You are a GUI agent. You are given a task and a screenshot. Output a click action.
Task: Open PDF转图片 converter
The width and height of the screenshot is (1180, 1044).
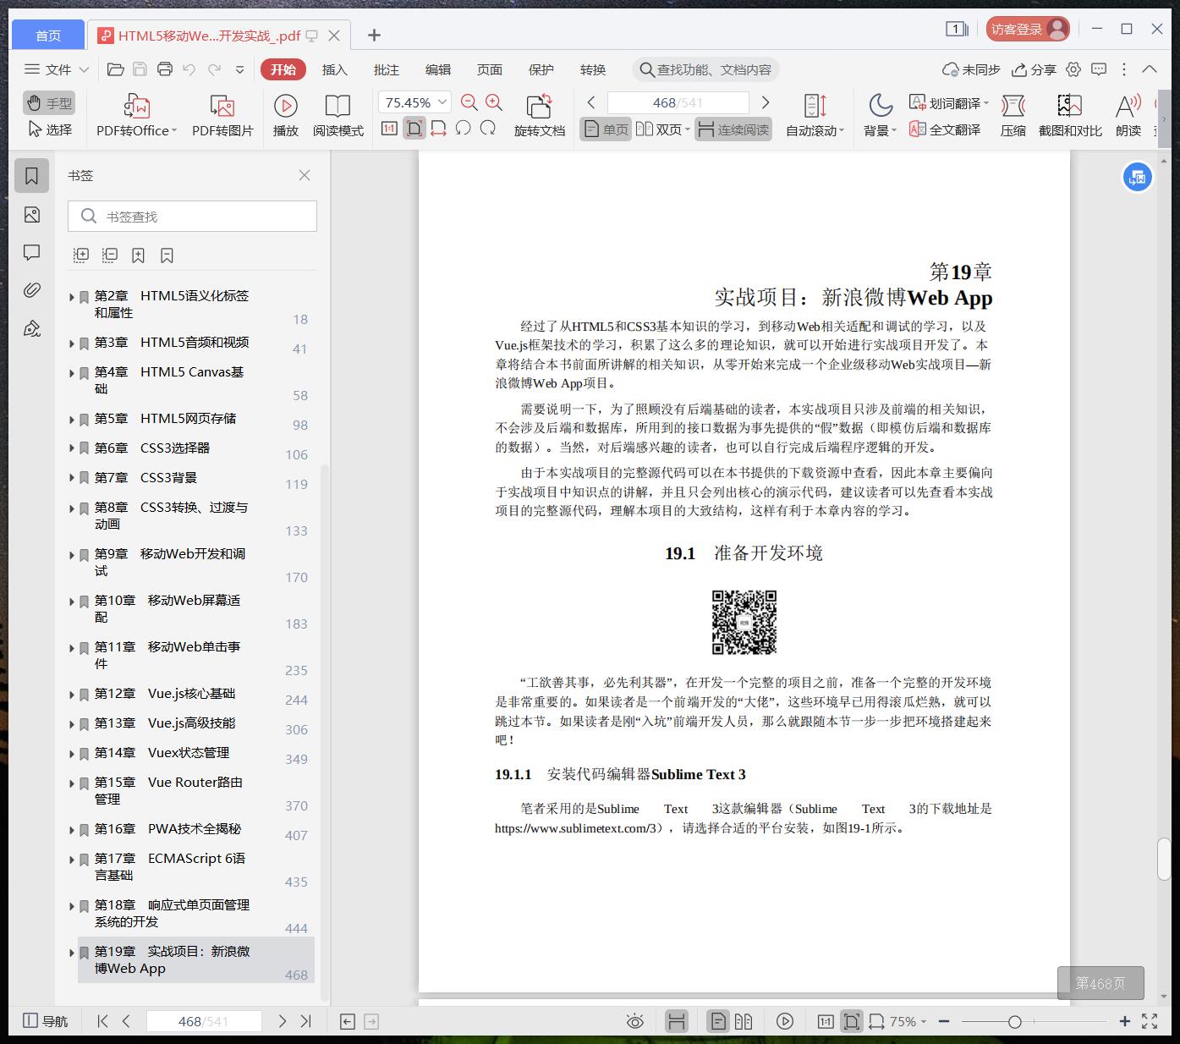point(222,116)
